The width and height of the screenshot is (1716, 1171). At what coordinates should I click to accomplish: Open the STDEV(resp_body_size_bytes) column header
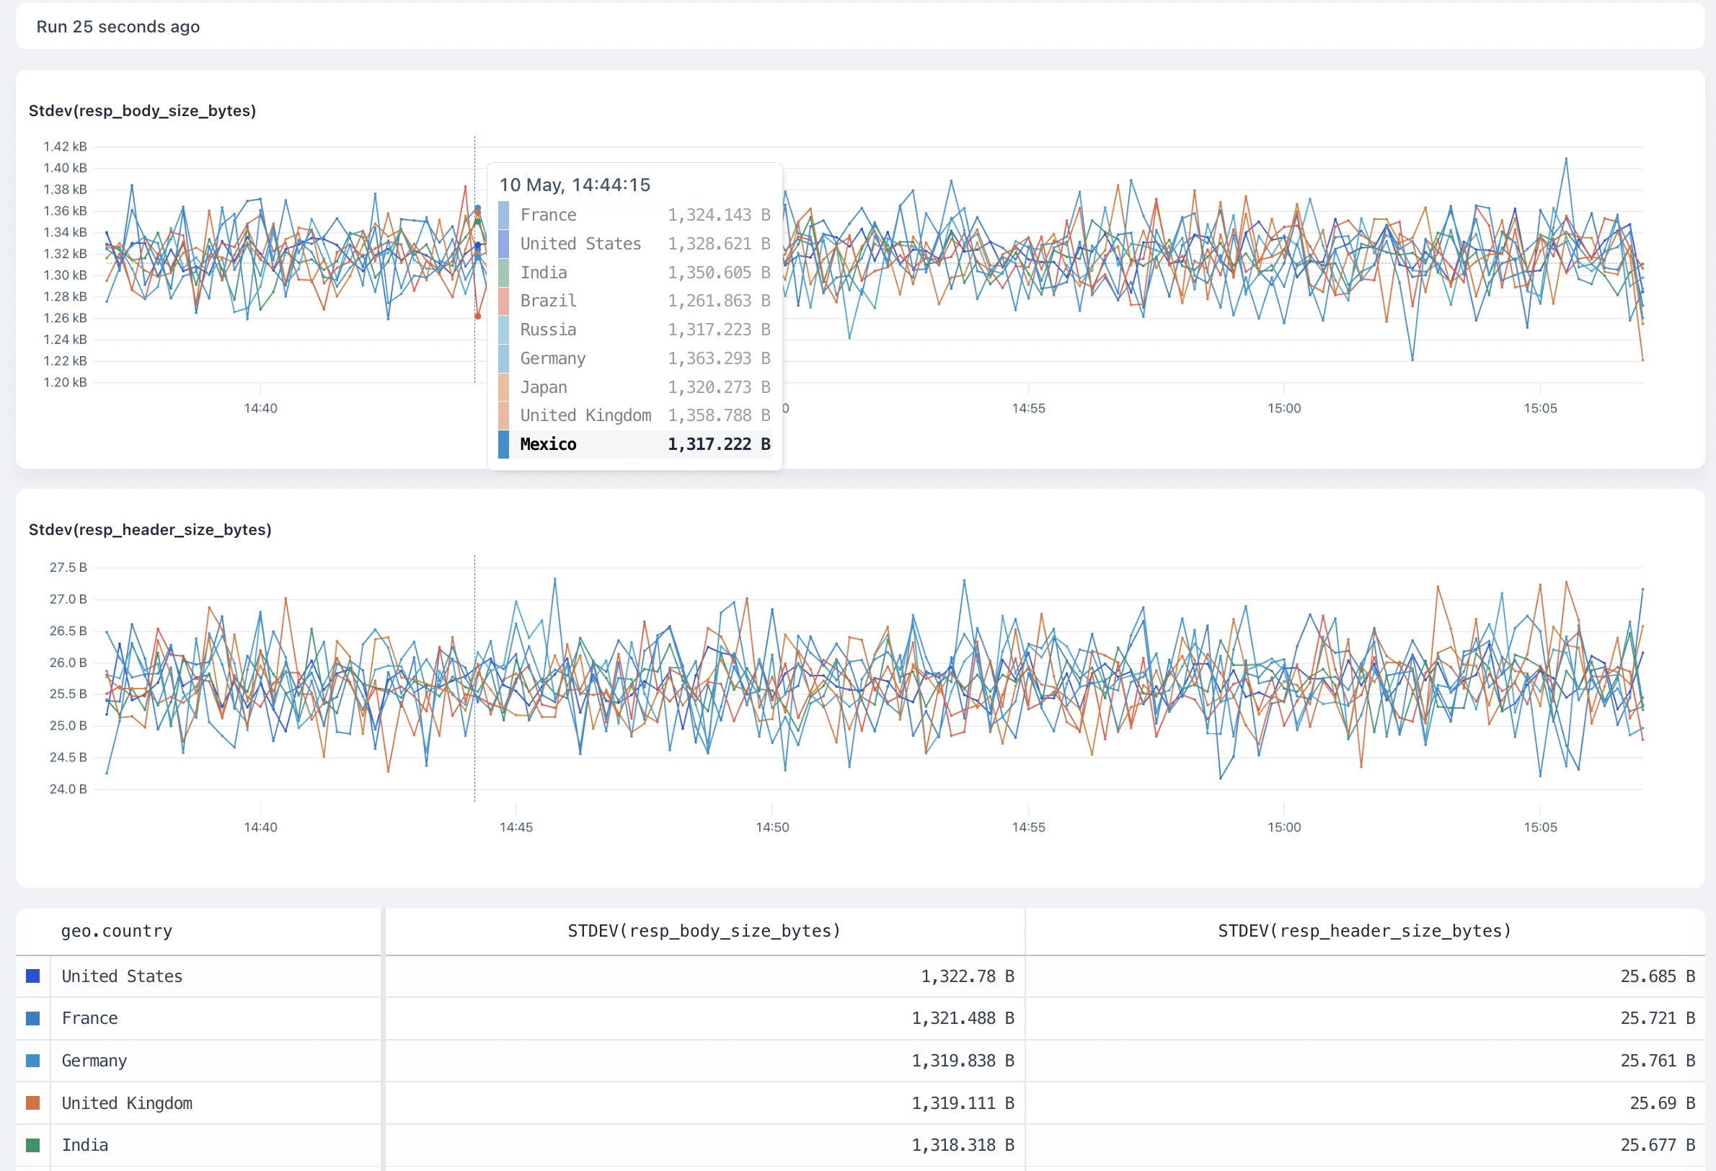tap(703, 931)
